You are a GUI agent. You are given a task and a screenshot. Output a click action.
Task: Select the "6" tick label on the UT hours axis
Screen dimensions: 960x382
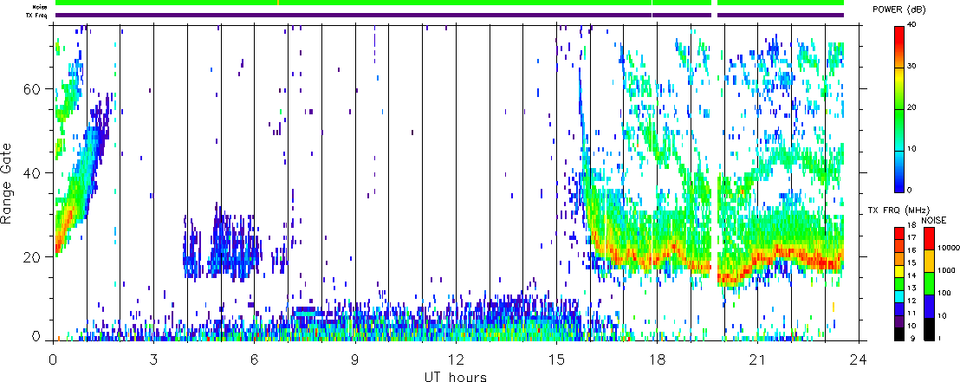click(x=254, y=359)
